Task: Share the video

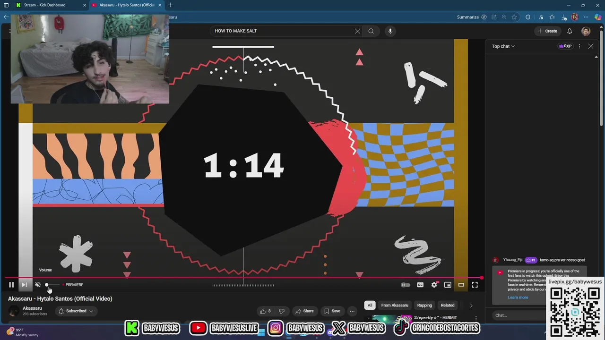Action: tap(304, 311)
